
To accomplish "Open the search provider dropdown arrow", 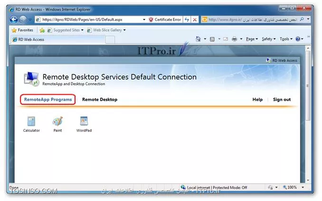I will (x=308, y=19).
